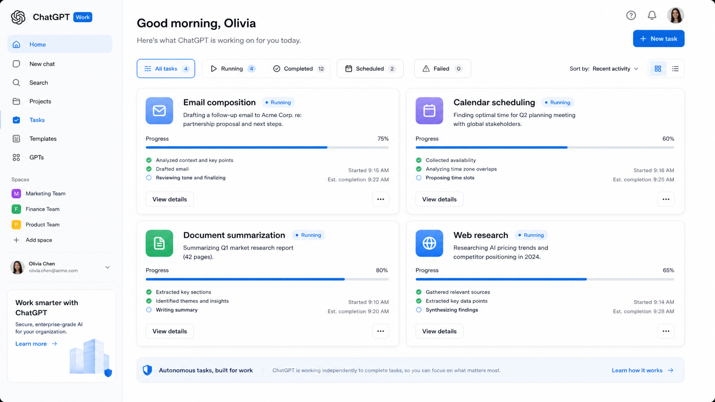This screenshot has height=402, width=715.
Task: Click the New chat icon in sidebar
Action: click(x=16, y=64)
